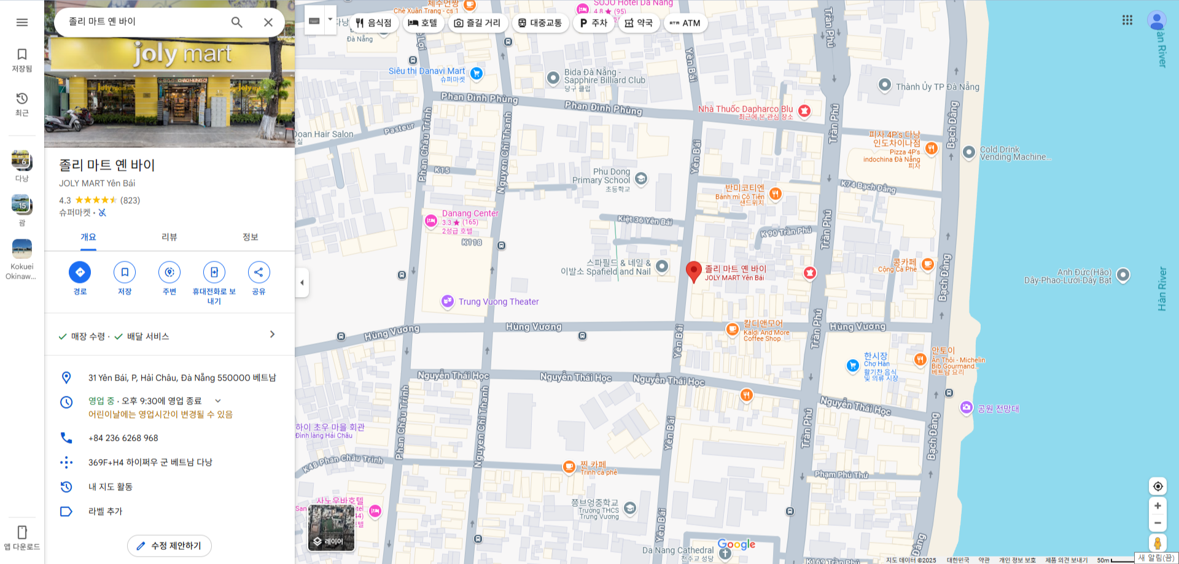Toggle the keyboard input tool icon
The height and width of the screenshot is (564, 1179).
[314, 20]
